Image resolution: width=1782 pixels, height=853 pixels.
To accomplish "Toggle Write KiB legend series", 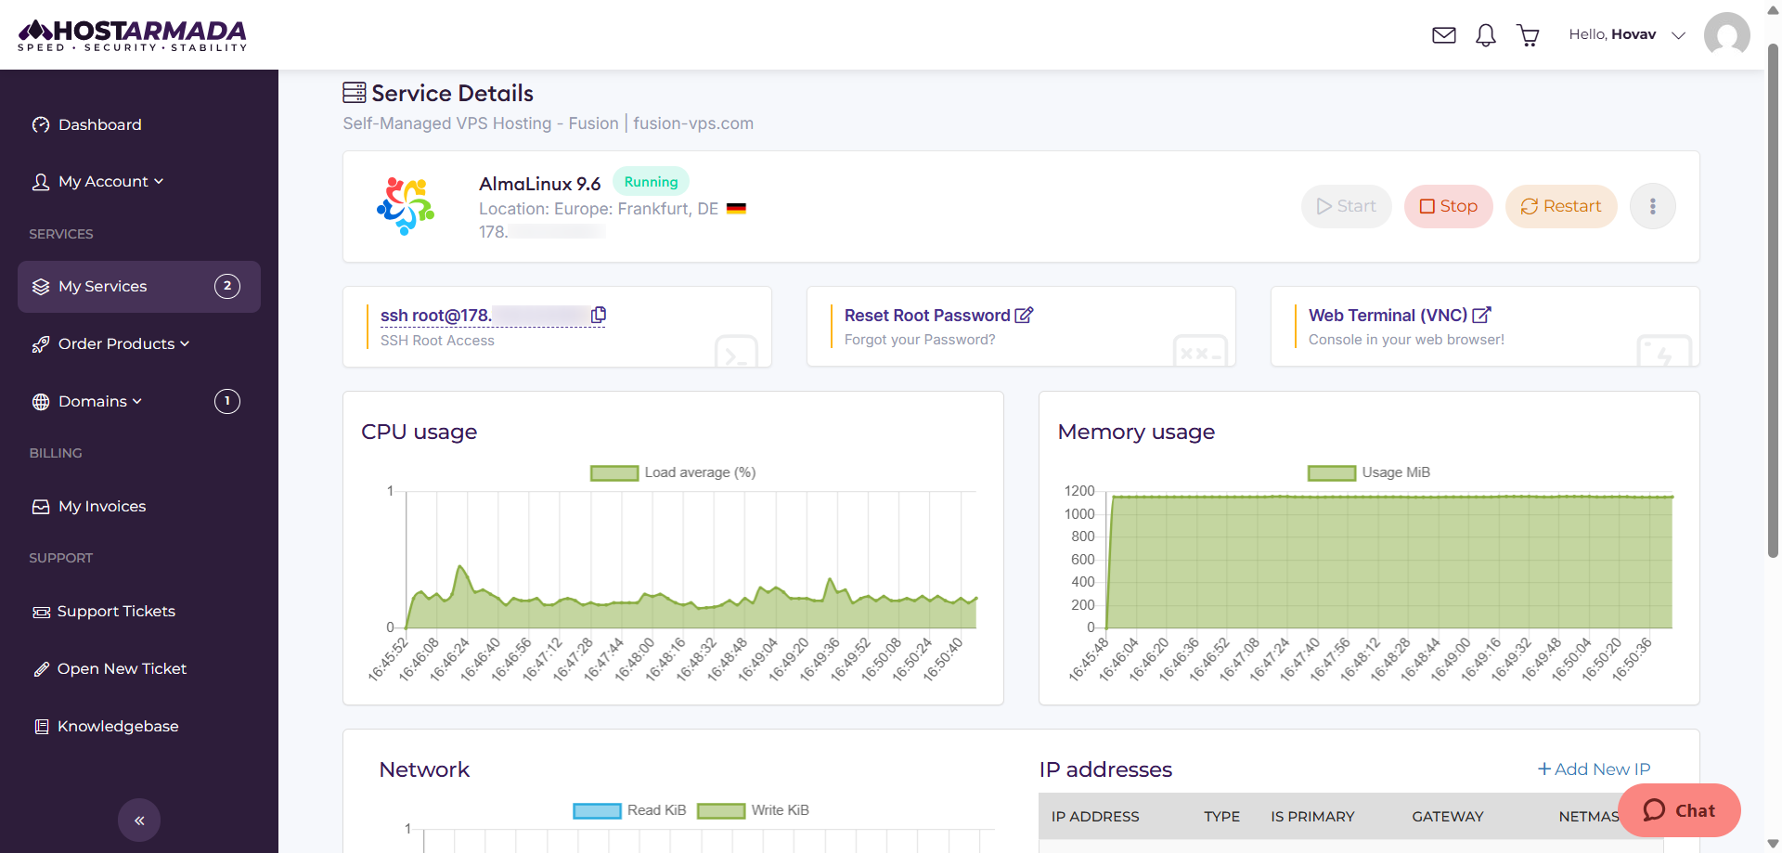I will point(753,810).
